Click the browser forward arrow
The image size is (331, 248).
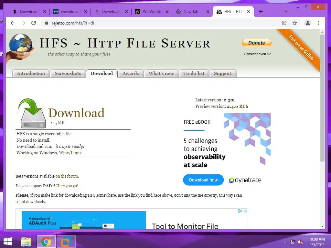23,23
